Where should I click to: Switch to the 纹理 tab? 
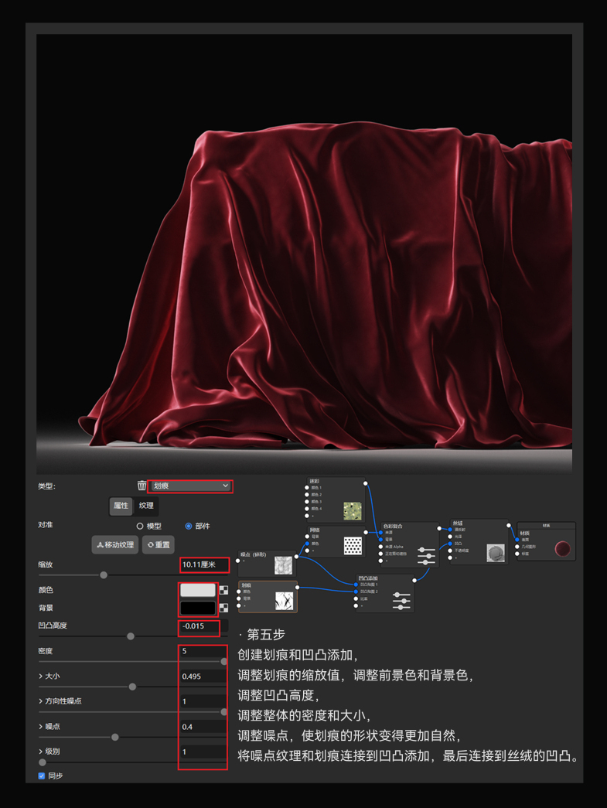coord(146,506)
